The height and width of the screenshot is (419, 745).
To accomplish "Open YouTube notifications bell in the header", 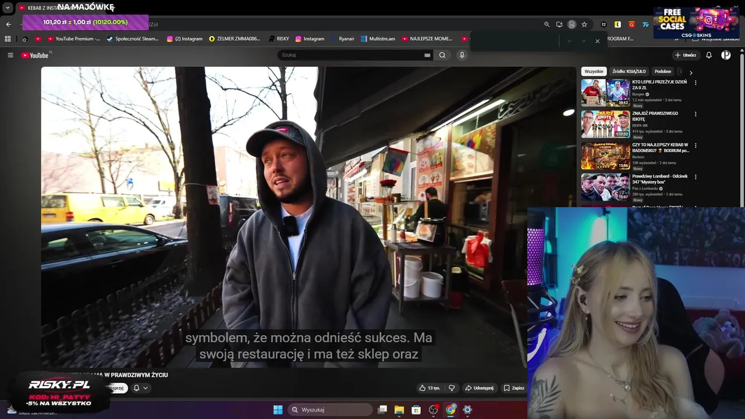I will [709, 55].
